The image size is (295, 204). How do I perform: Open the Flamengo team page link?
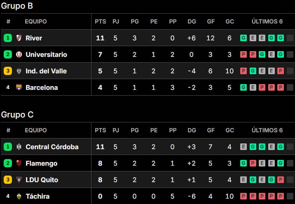coord(41,163)
